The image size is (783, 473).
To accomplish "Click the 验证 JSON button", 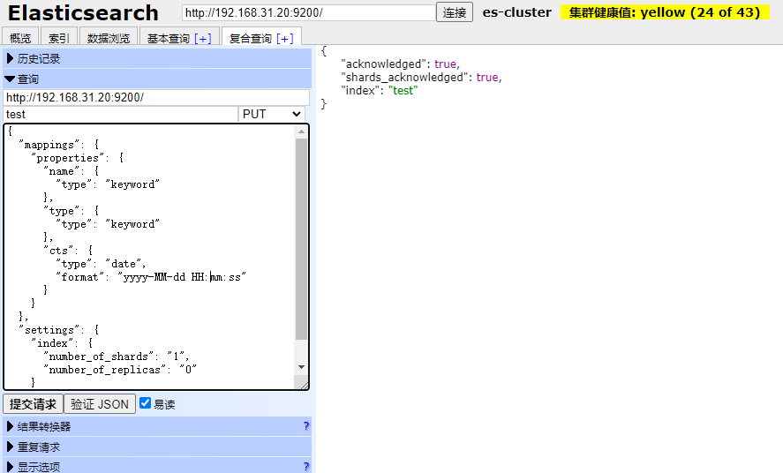I will [x=100, y=404].
